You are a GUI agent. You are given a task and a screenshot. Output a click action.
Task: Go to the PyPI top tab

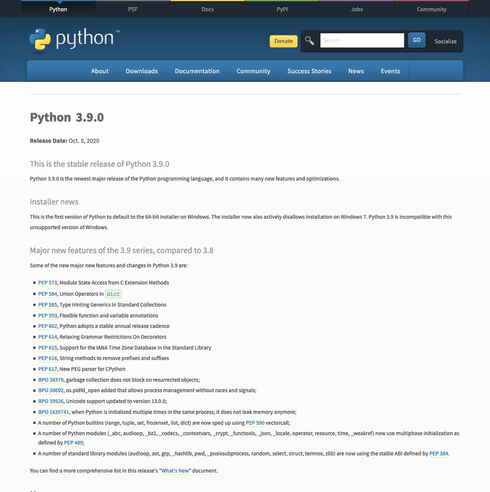[x=282, y=9]
